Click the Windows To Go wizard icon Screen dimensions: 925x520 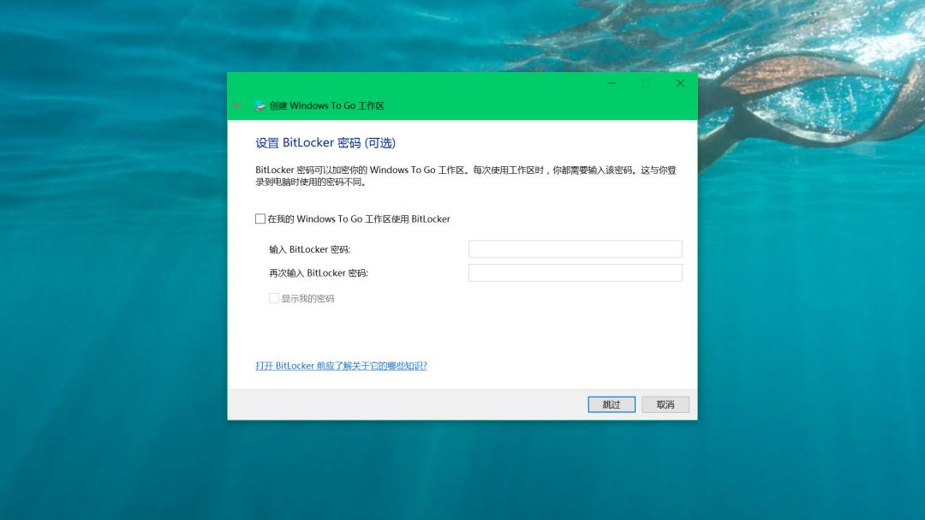[x=258, y=105]
